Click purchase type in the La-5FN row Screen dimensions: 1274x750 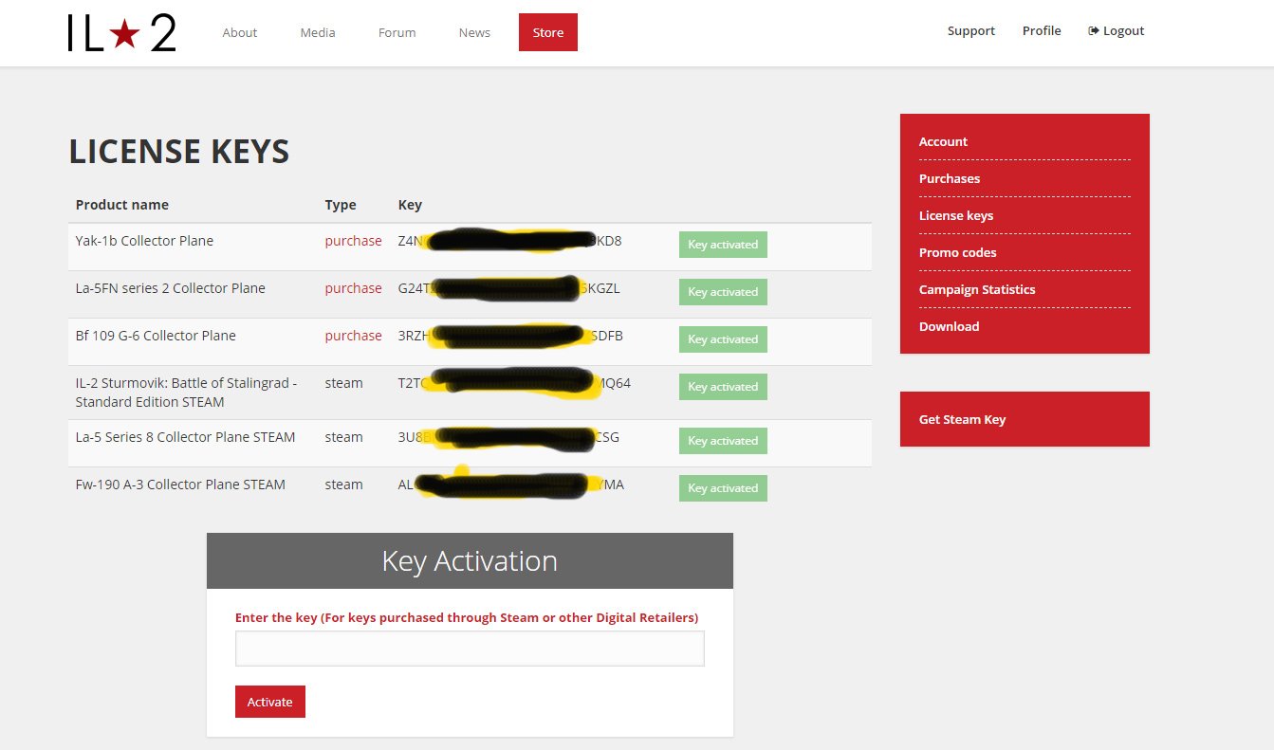click(353, 288)
